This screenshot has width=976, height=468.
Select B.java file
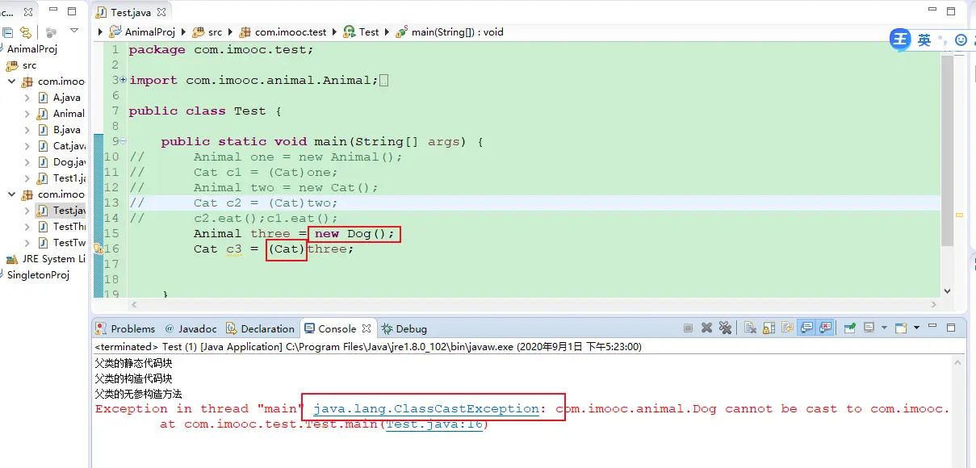66,129
